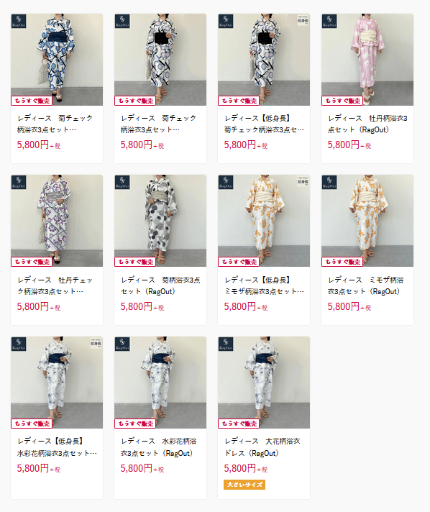Open large flower yukata dress photo
Image resolution: width=430 pixels, height=512 pixels.
tap(264, 383)
